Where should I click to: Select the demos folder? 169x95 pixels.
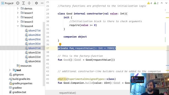28,8
